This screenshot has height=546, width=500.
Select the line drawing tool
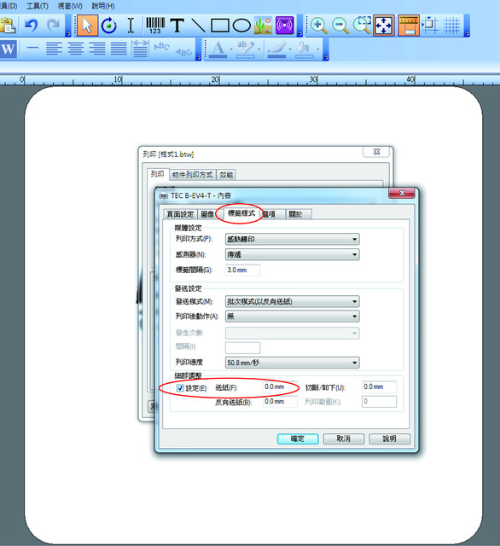198,26
